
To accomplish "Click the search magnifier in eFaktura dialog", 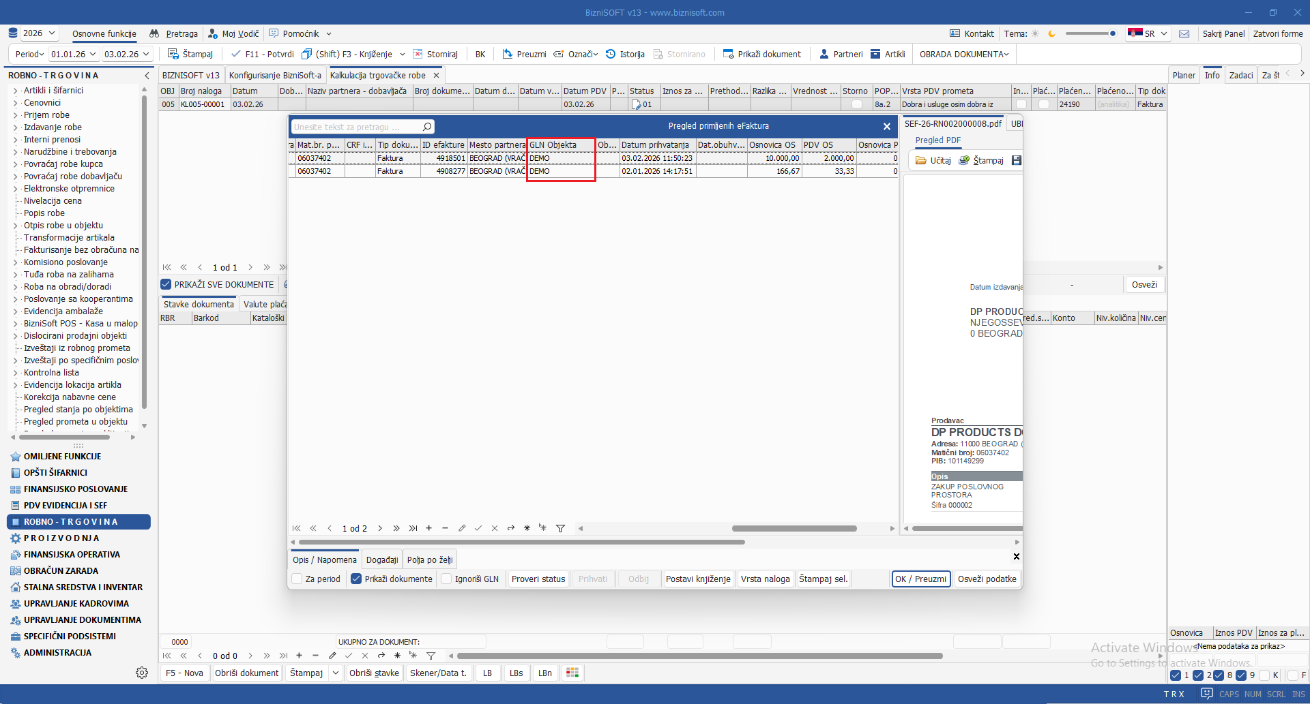I will point(427,127).
